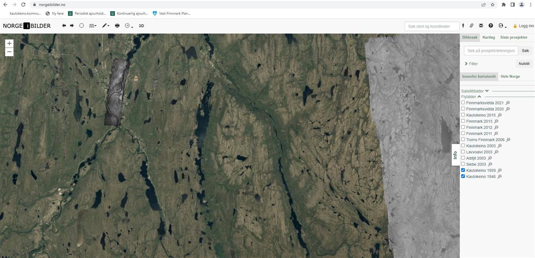Switch to 3D view
This screenshot has height=258, width=535.
click(x=141, y=26)
